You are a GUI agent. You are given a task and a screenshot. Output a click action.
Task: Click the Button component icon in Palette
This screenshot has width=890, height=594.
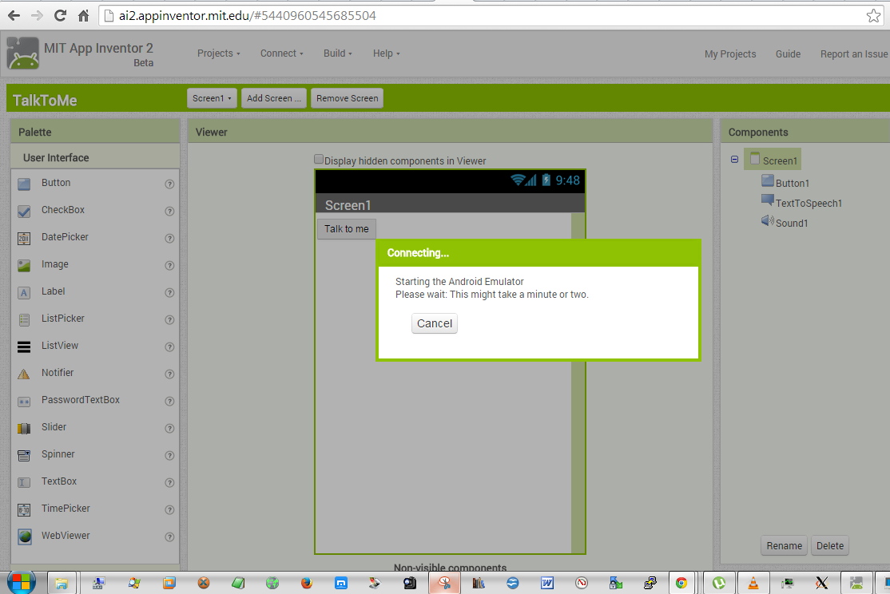tap(24, 184)
